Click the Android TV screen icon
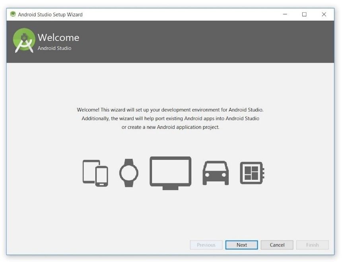342x262 pixels. [x=170, y=173]
